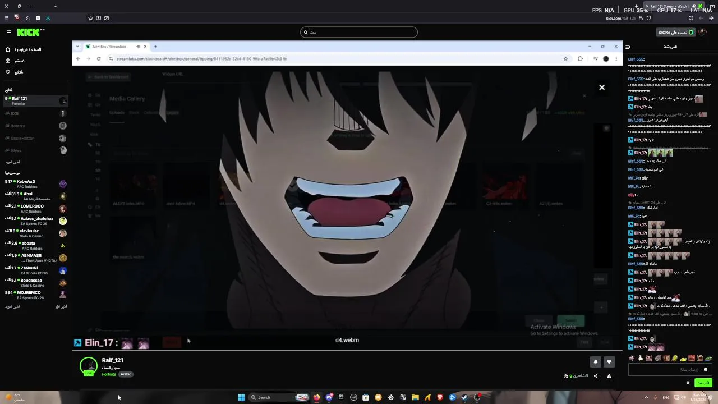Share the stream with share icon
Screen dimensions: 718x404
(x=596, y=376)
